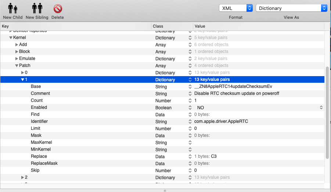Click the Skip value 0
The image size is (331, 192).
coord(195,170)
